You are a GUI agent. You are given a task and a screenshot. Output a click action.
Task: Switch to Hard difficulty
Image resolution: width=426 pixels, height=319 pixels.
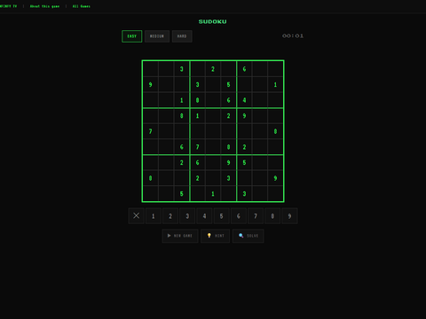tap(182, 36)
